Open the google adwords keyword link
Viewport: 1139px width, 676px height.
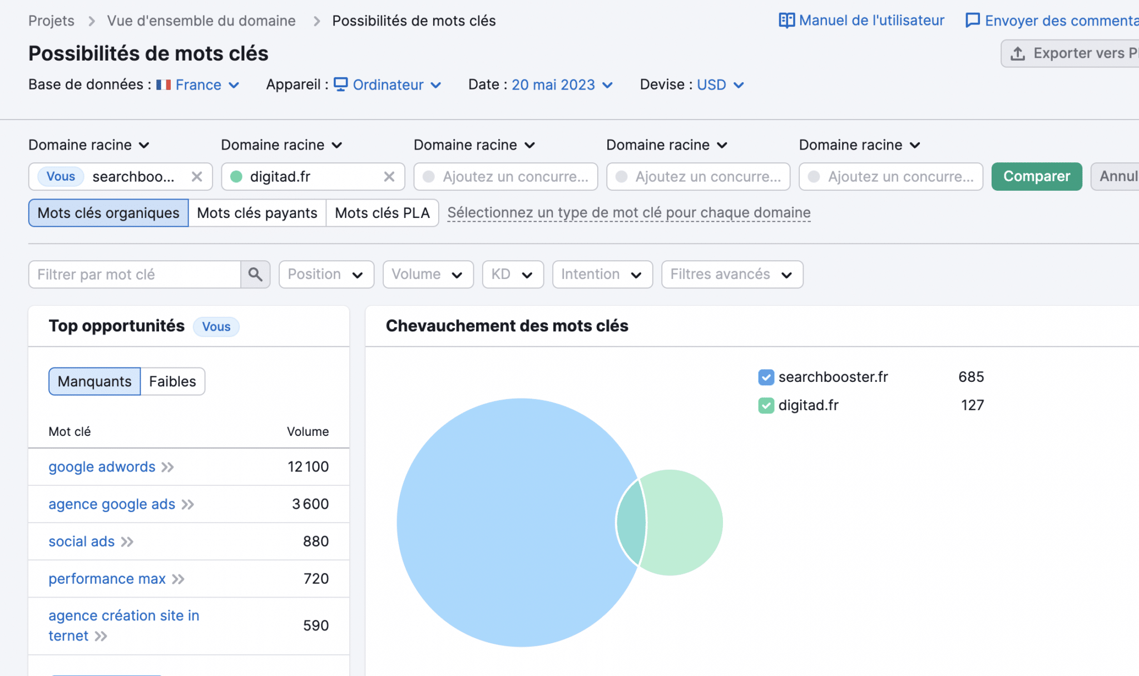pos(102,467)
